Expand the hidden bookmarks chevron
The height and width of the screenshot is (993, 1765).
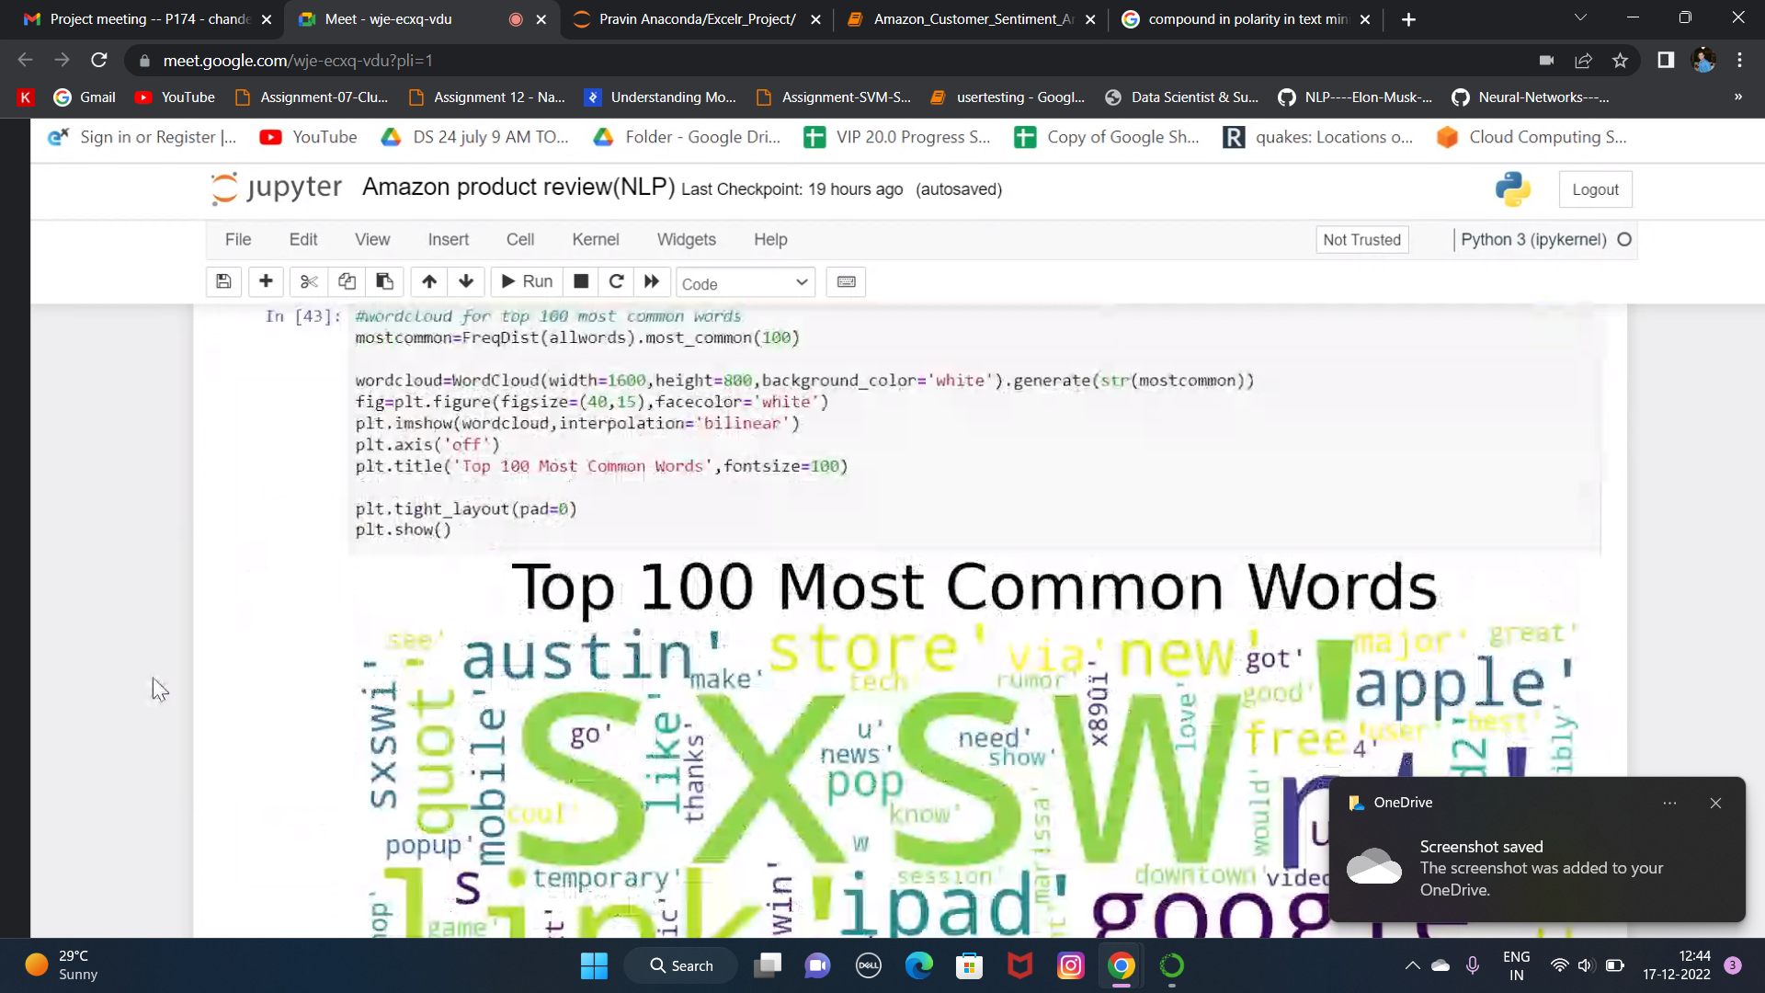pyautogui.click(x=1737, y=97)
